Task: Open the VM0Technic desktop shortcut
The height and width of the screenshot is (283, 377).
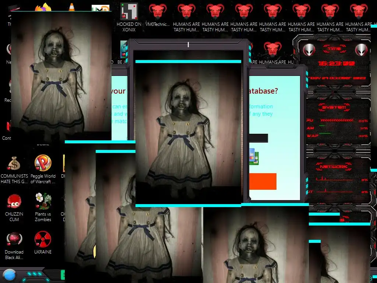Action: click(158, 14)
